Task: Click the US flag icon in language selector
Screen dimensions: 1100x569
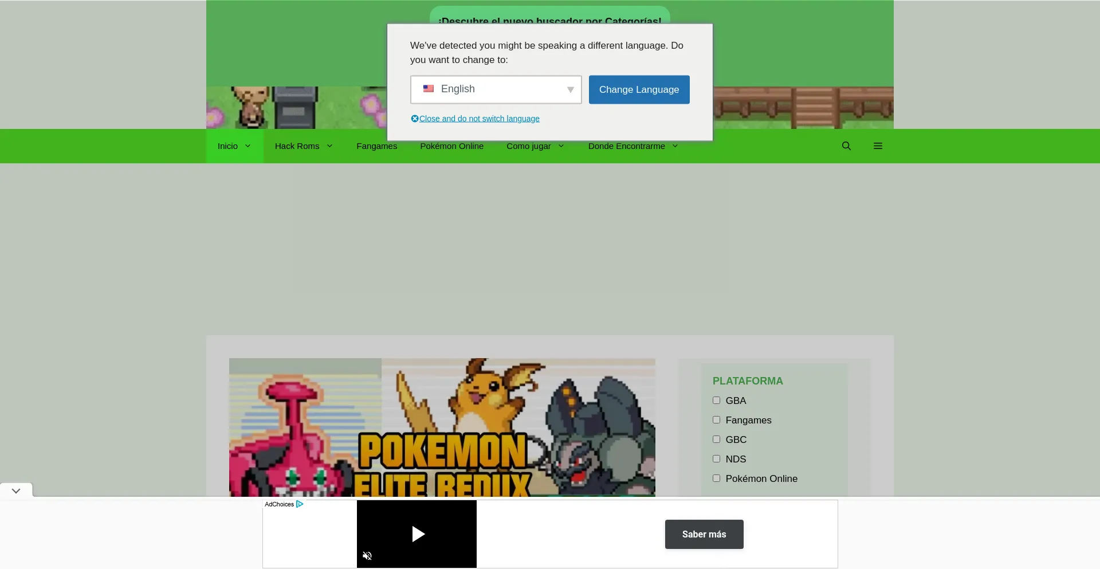Action: click(429, 89)
